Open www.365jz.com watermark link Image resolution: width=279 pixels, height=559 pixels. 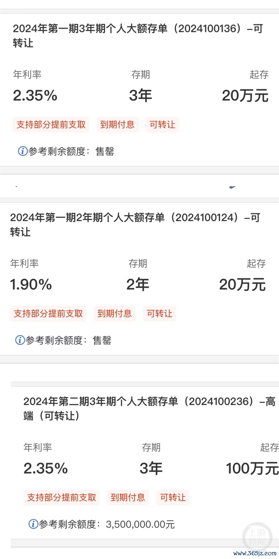tap(255, 553)
